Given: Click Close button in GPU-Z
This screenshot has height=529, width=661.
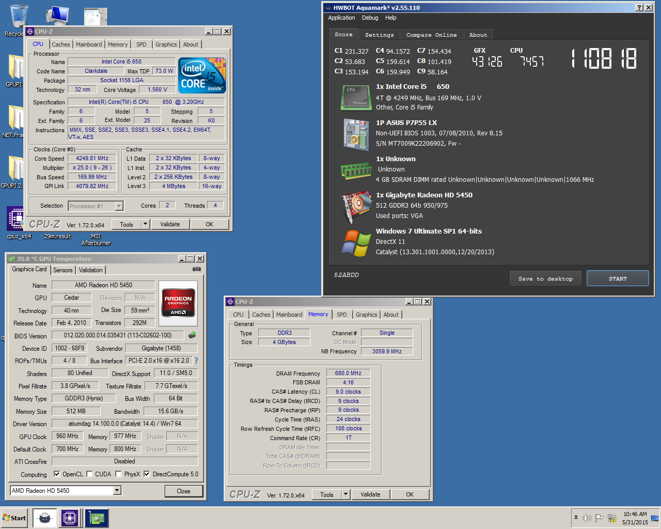Looking at the screenshot, I should (x=183, y=491).
